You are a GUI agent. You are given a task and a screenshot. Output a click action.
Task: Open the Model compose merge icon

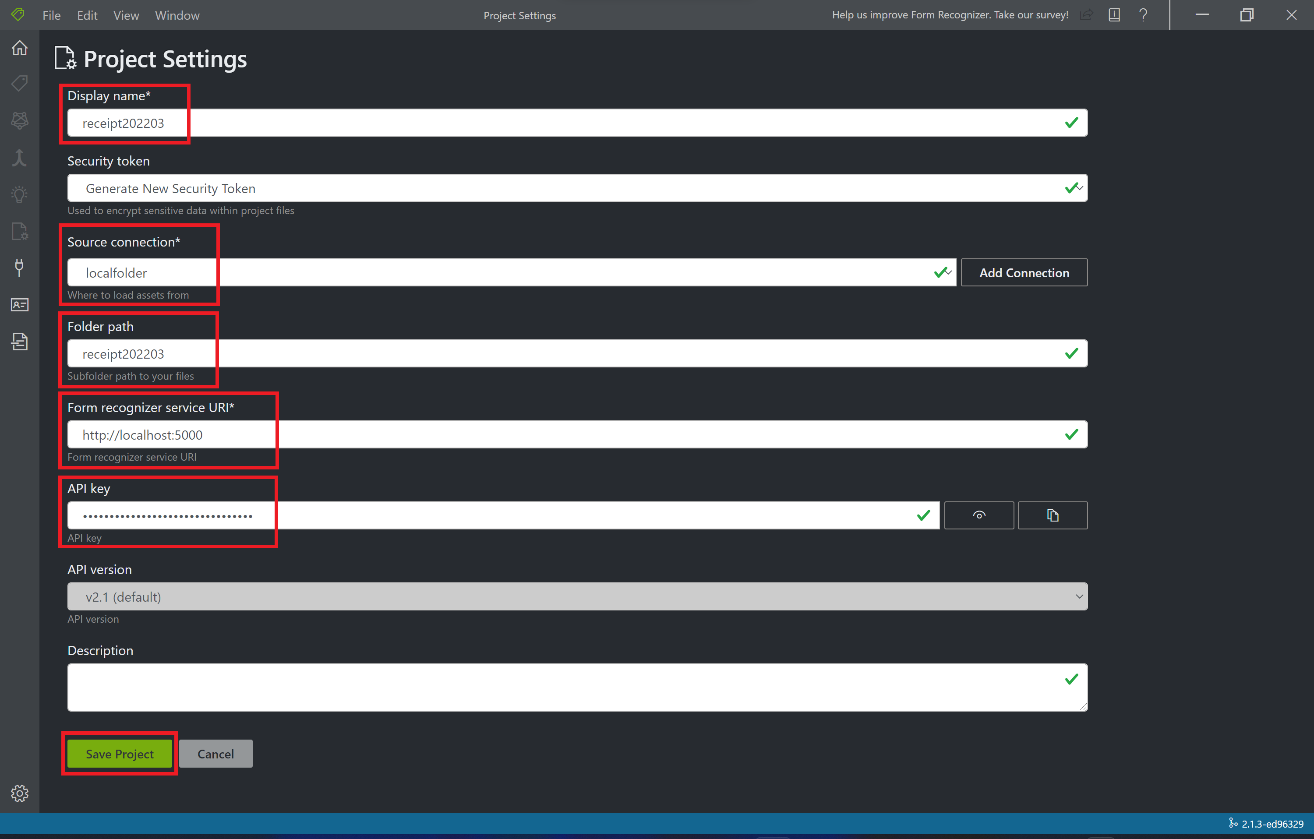point(20,158)
